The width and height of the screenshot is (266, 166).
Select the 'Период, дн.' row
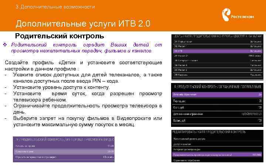click(x=217, y=101)
